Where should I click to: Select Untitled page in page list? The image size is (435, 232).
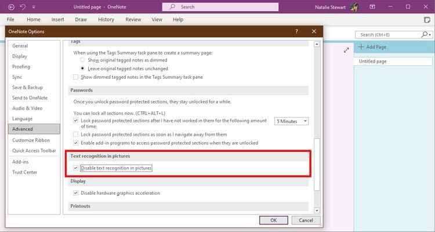tap(393, 61)
